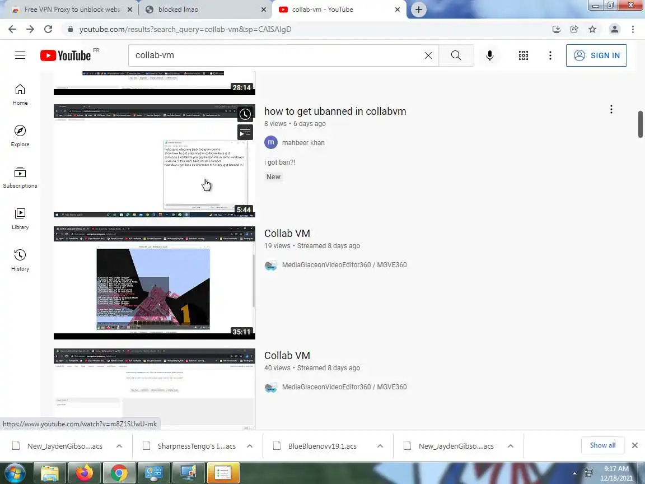Screen dimensions: 645x484
Task: Clear the collab-vm search text
Action: [x=428, y=55]
